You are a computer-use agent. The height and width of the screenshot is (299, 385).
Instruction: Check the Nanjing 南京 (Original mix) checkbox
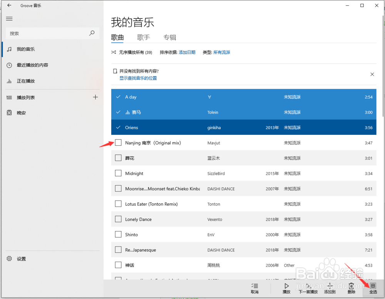(118, 143)
